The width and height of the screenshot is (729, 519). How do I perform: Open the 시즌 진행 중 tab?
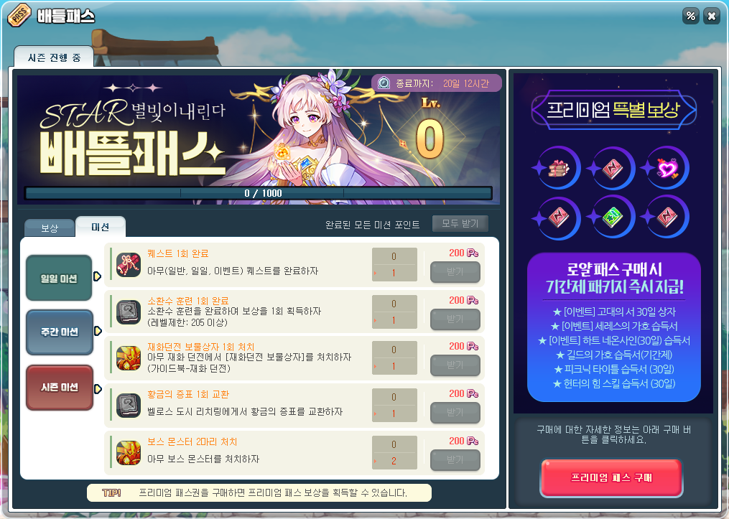pos(54,57)
